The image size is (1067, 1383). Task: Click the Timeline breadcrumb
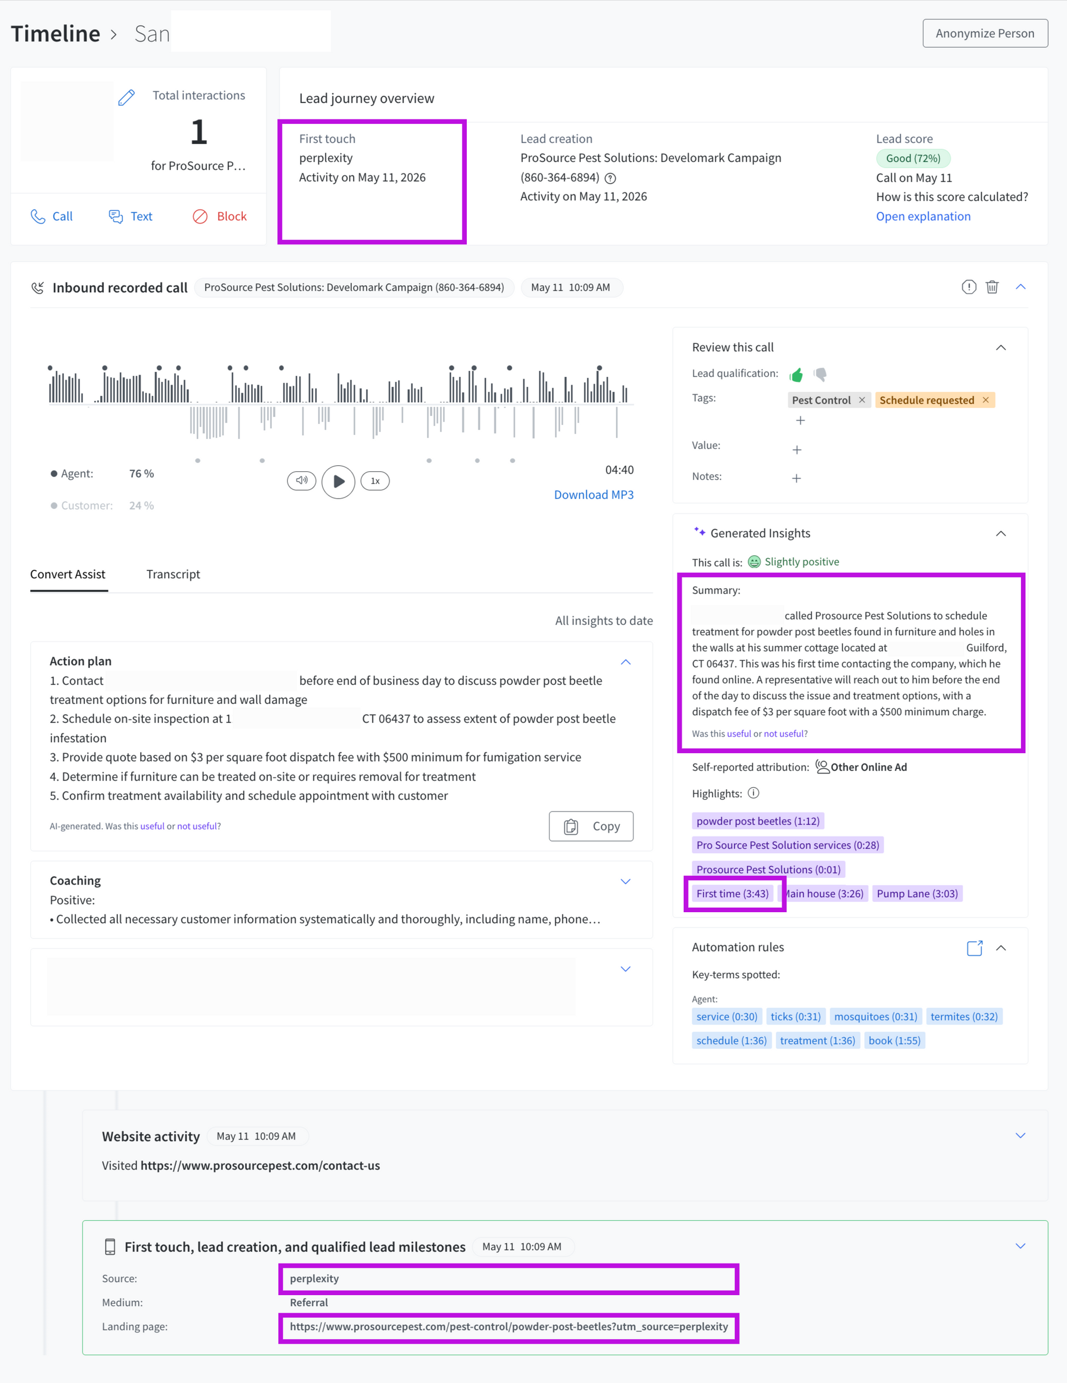coord(56,33)
